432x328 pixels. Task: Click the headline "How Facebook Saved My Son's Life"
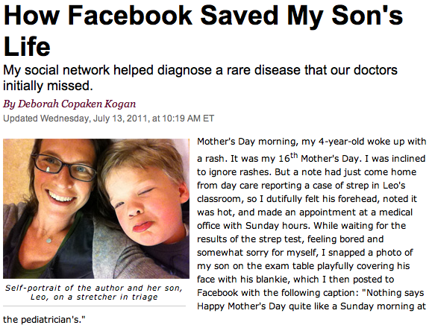[x=203, y=31]
